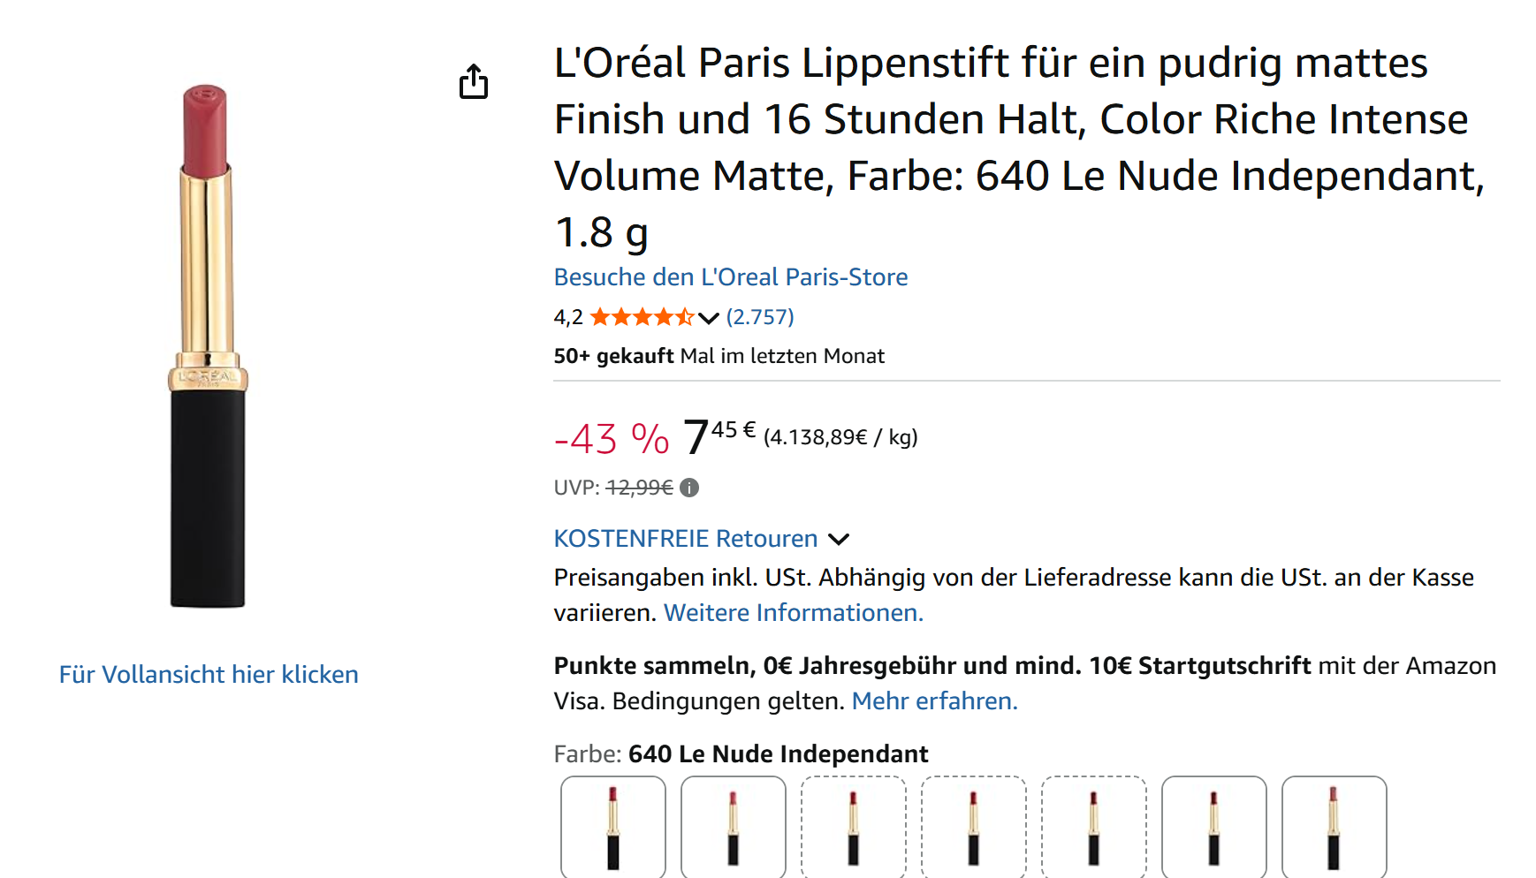The image size is (1536, 878).
Task: Click the 4,2 rating number
Action: coord(568,318)
